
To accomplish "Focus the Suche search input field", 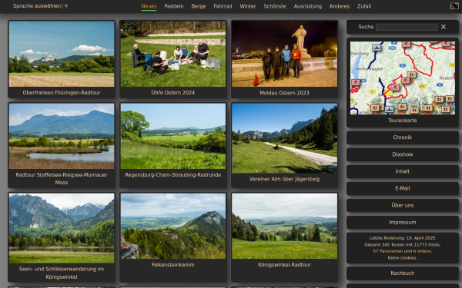I will coord(407,27).
